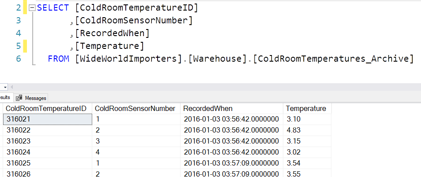Select the row with ID 316024

click(19, 152)
